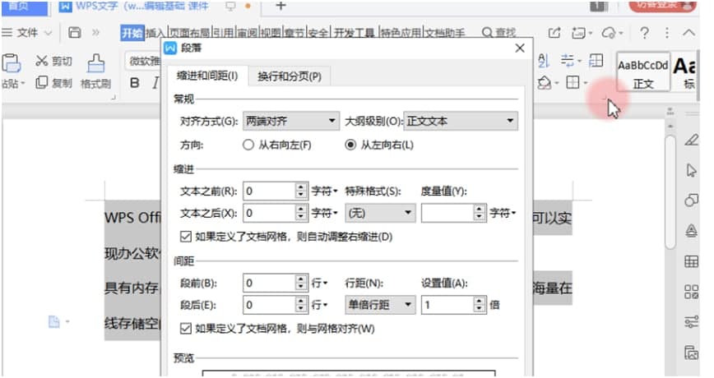
Task: Open the 特殊格式 special format dropdown
Action: tap(380, 213)
